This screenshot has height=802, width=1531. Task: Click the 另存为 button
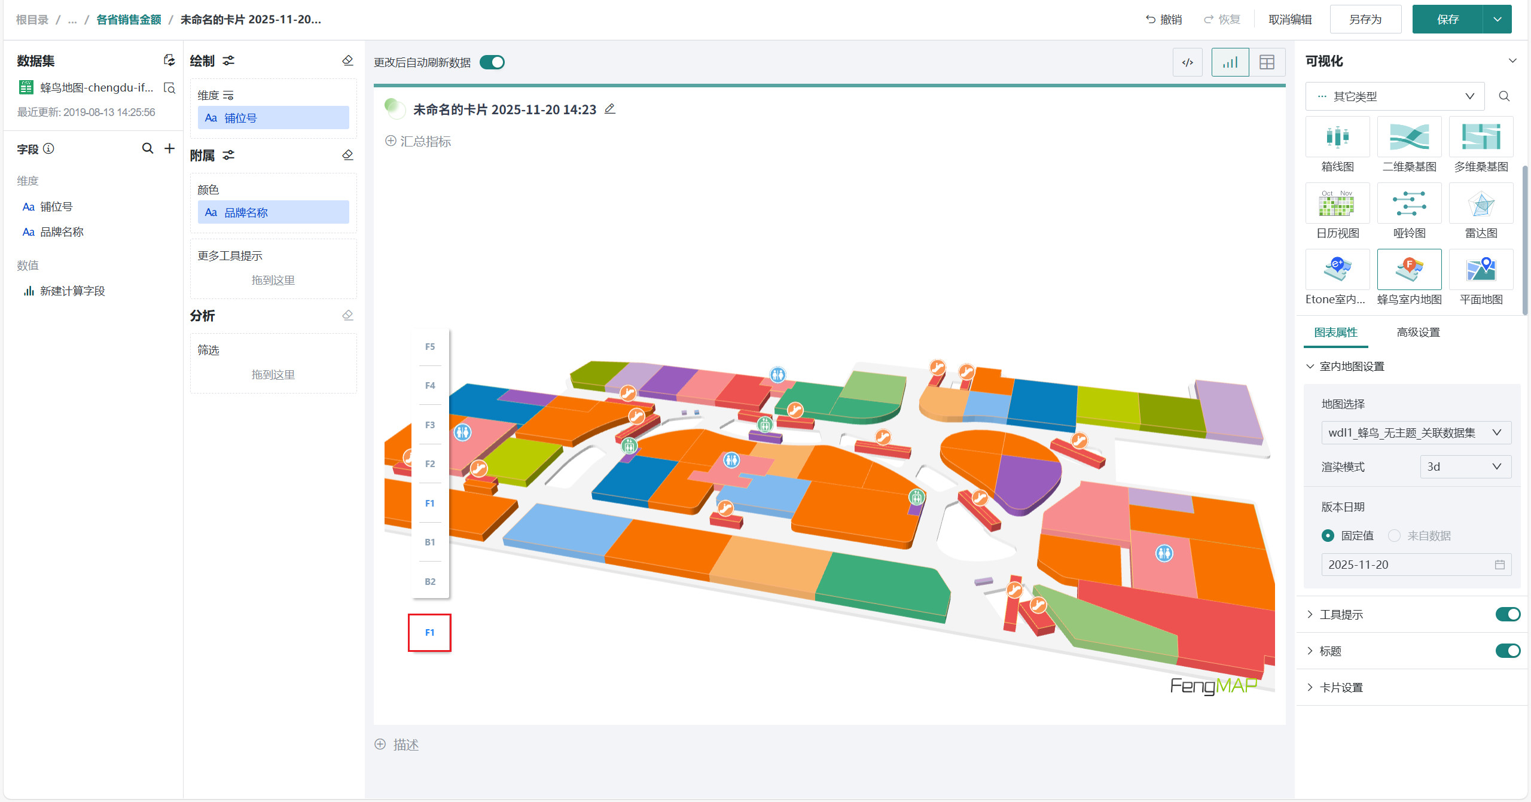click(x=1365, y=19)
